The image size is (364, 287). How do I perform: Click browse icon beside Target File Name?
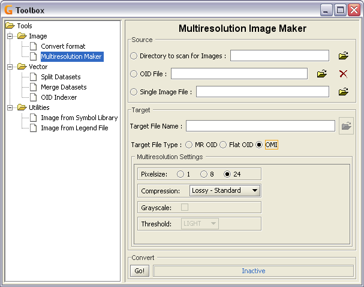click(x=346, y=125)
